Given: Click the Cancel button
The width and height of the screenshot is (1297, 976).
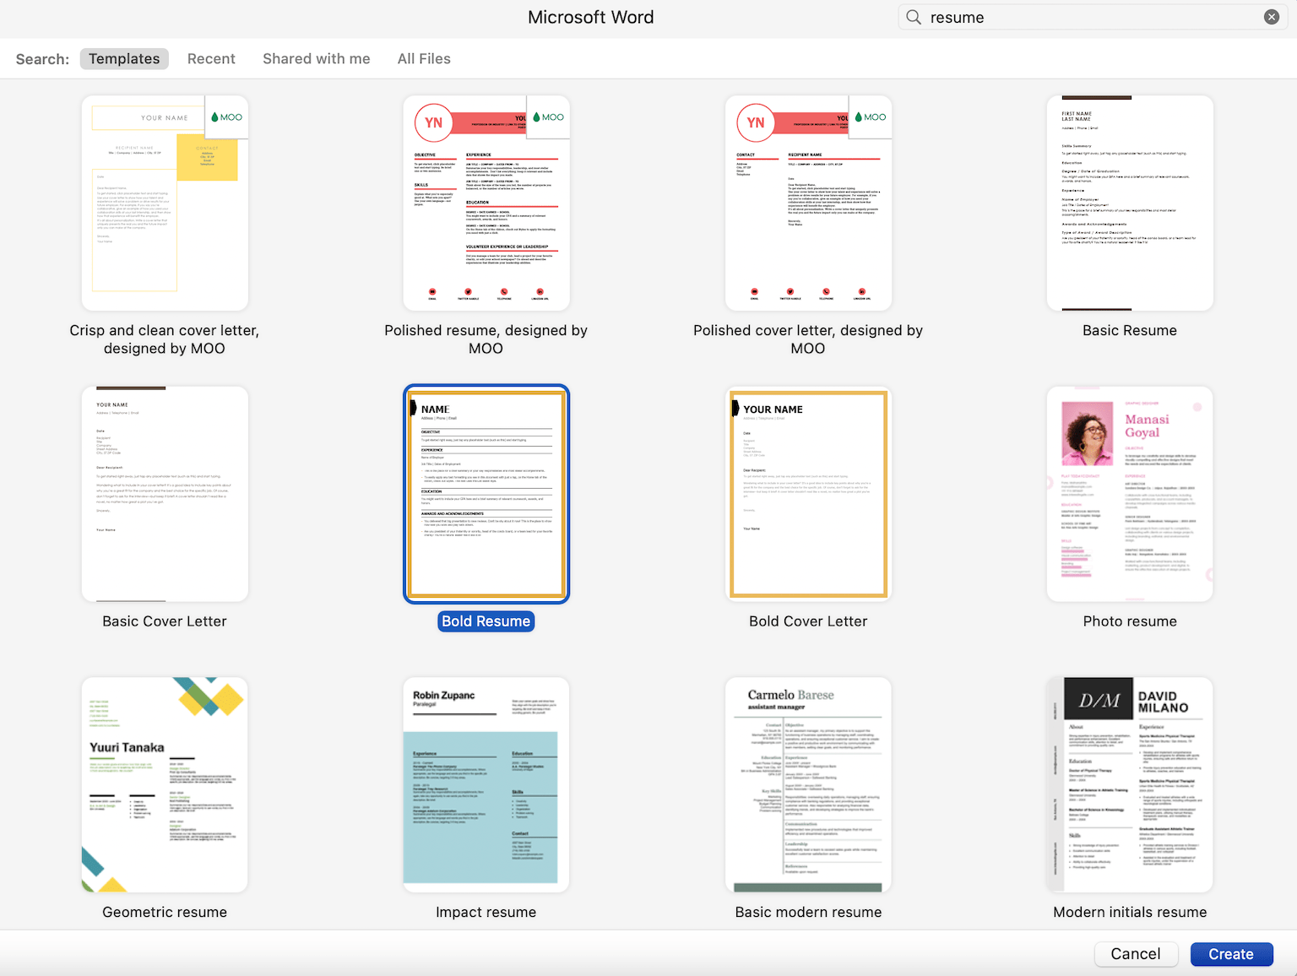Looking at the screenshot, I should click(x=1136, y=954).
